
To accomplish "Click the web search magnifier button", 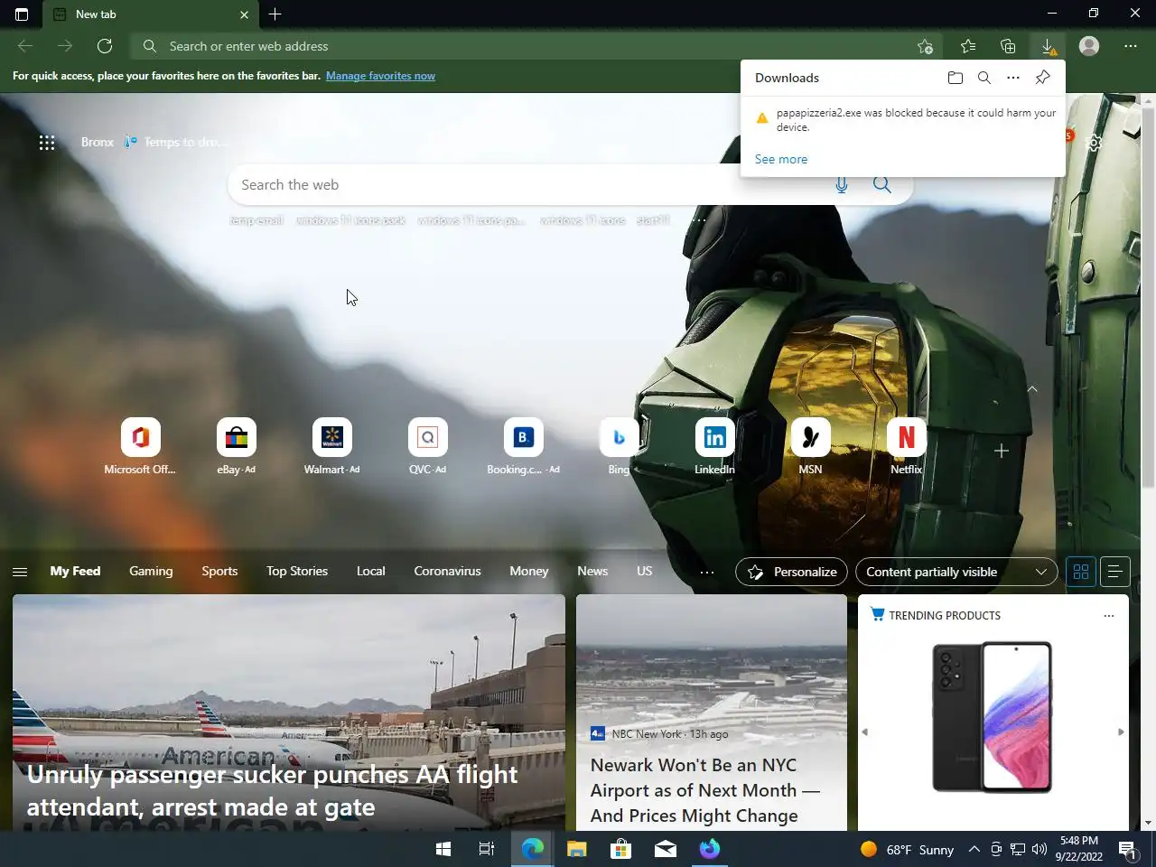I will [x=882, y=185].
